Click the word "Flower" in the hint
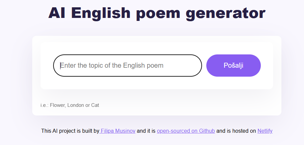 57,105
